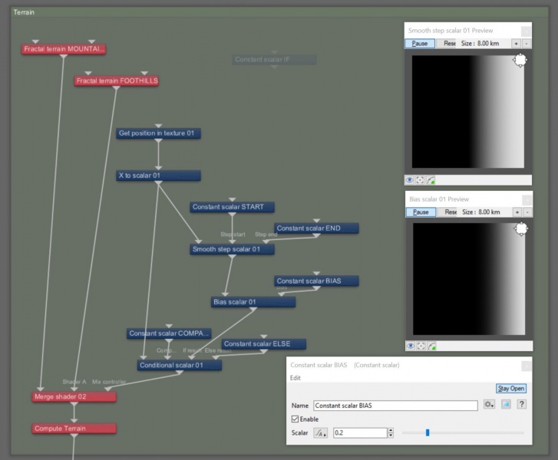Click the Stay Open button
Screen dimensions: 558x460
[x=510, y=389]
